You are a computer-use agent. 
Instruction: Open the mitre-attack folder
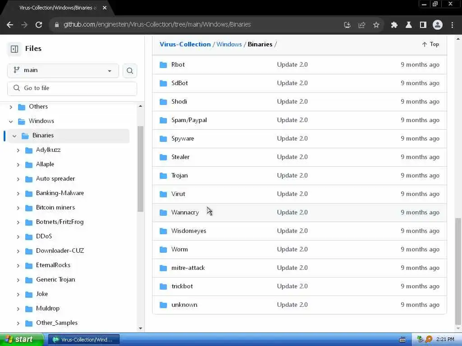[188, 268]
